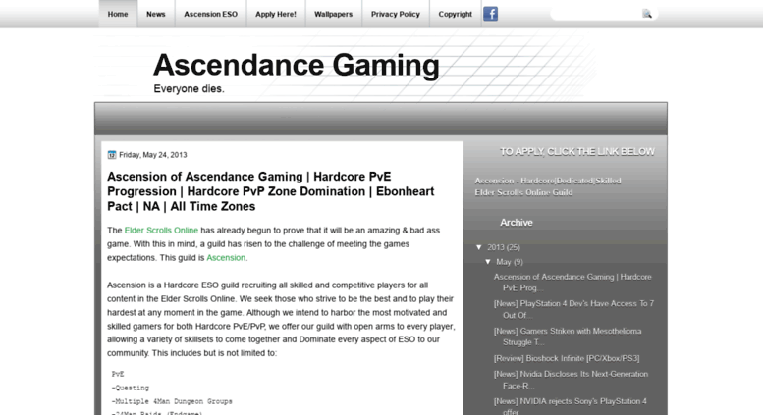Click the calendar icon beside the post date
Viewport: 763px width, 415px height.
tap(112, 155)
